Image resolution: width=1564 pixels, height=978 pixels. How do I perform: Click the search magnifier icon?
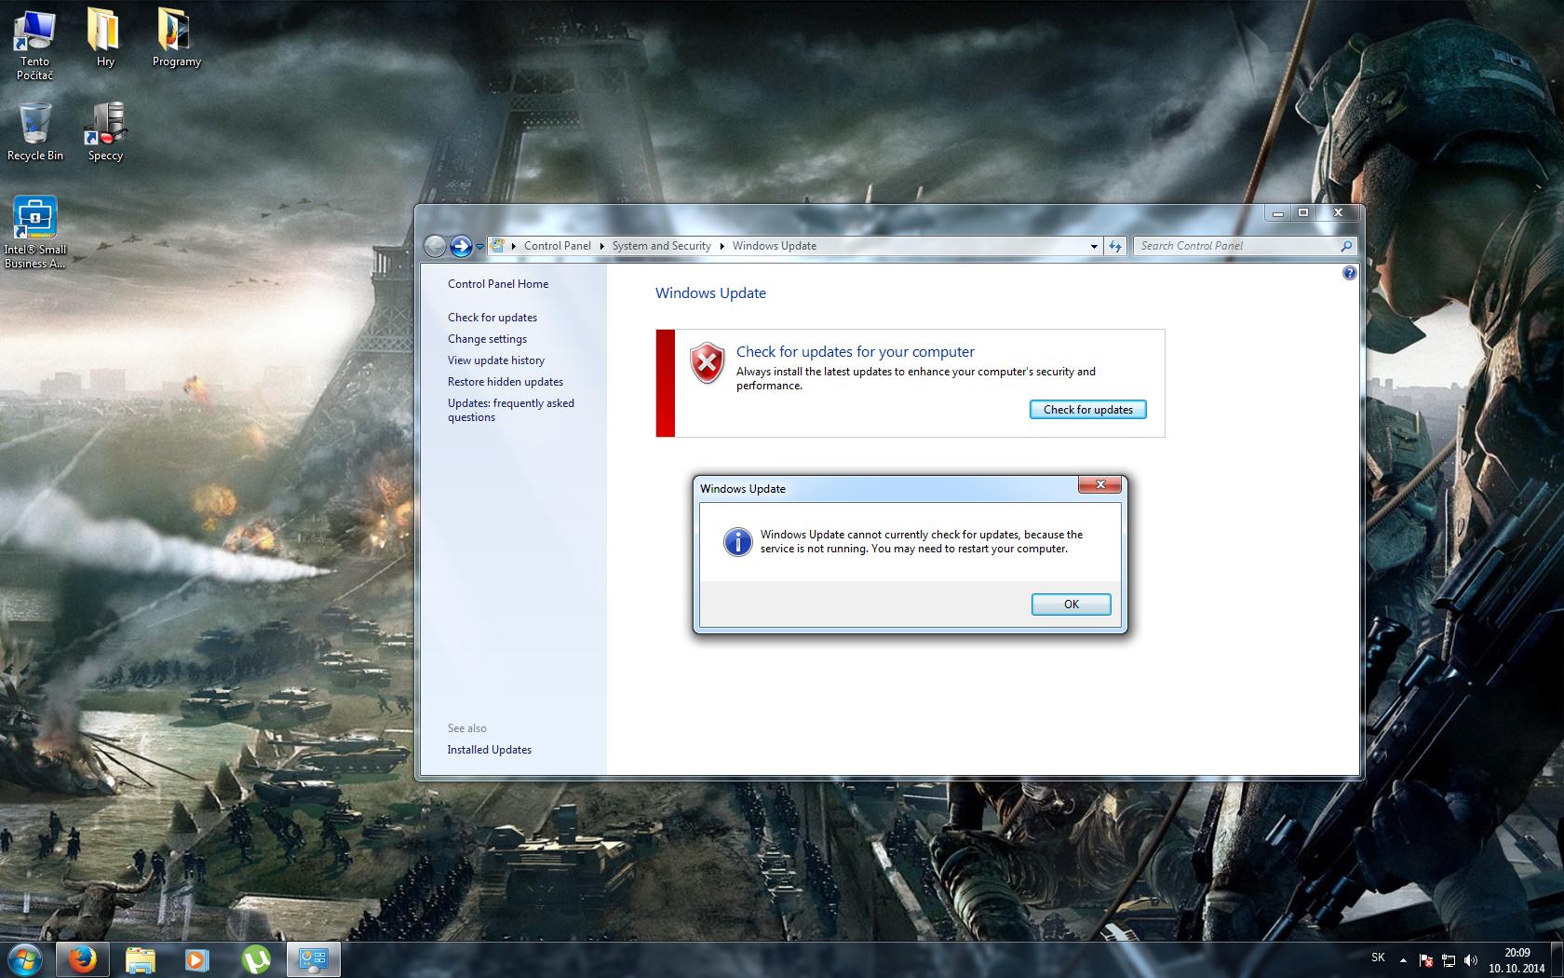[x=1346, y=246]
